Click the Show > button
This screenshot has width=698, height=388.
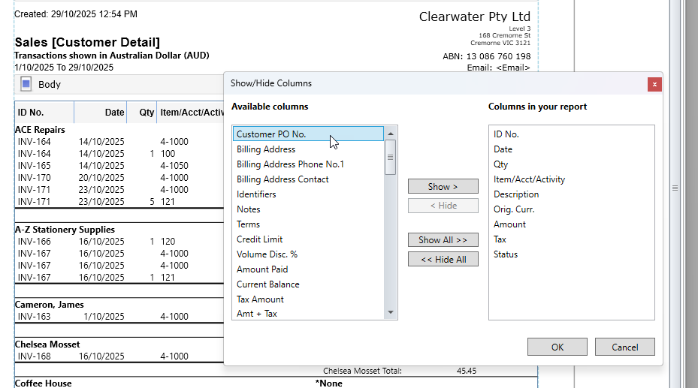[443, 186]
